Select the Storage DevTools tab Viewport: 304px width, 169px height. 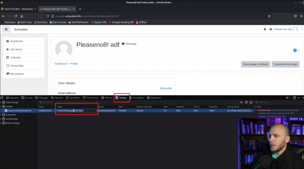point(121,98)
